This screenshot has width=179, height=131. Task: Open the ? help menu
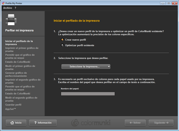click(15, 8)
